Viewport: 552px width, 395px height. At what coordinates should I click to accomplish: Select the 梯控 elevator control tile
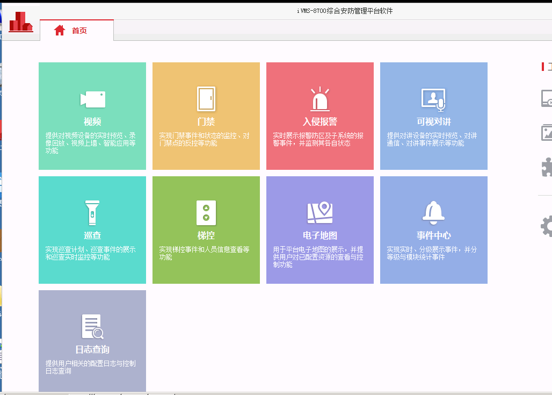click(x=206, y=229)
